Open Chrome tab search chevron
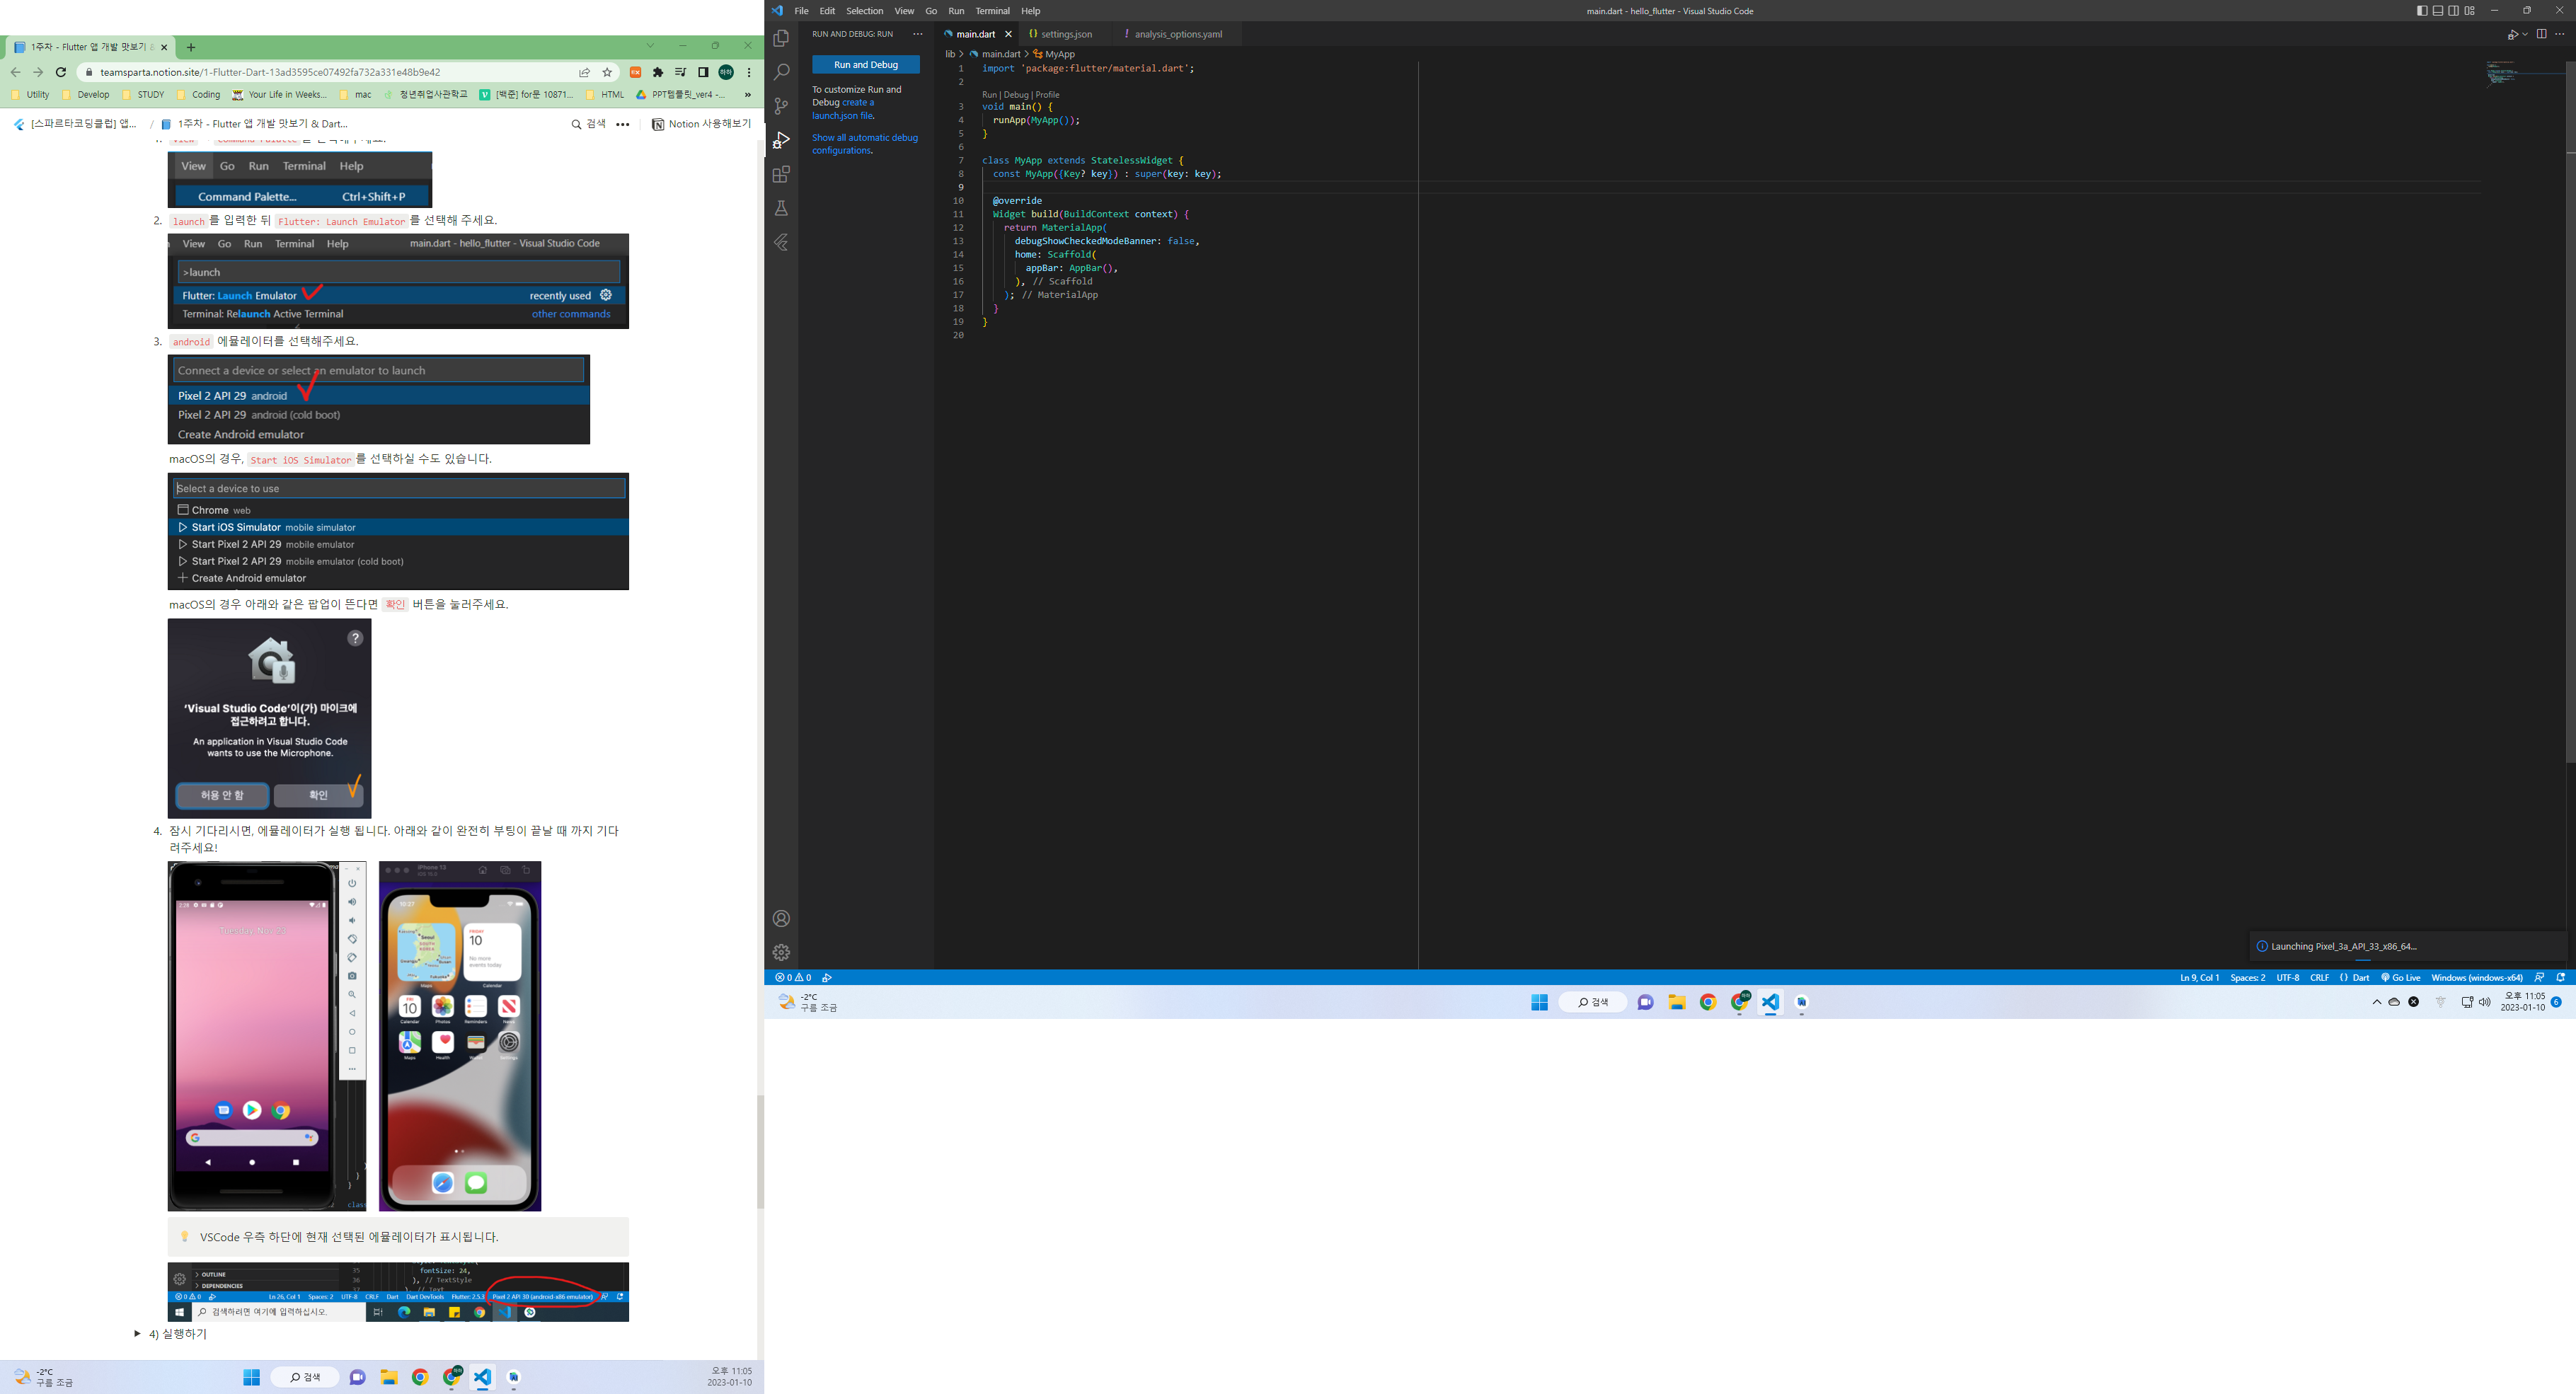Screen dimensions: 2576x1394 [x=650, y=46]
